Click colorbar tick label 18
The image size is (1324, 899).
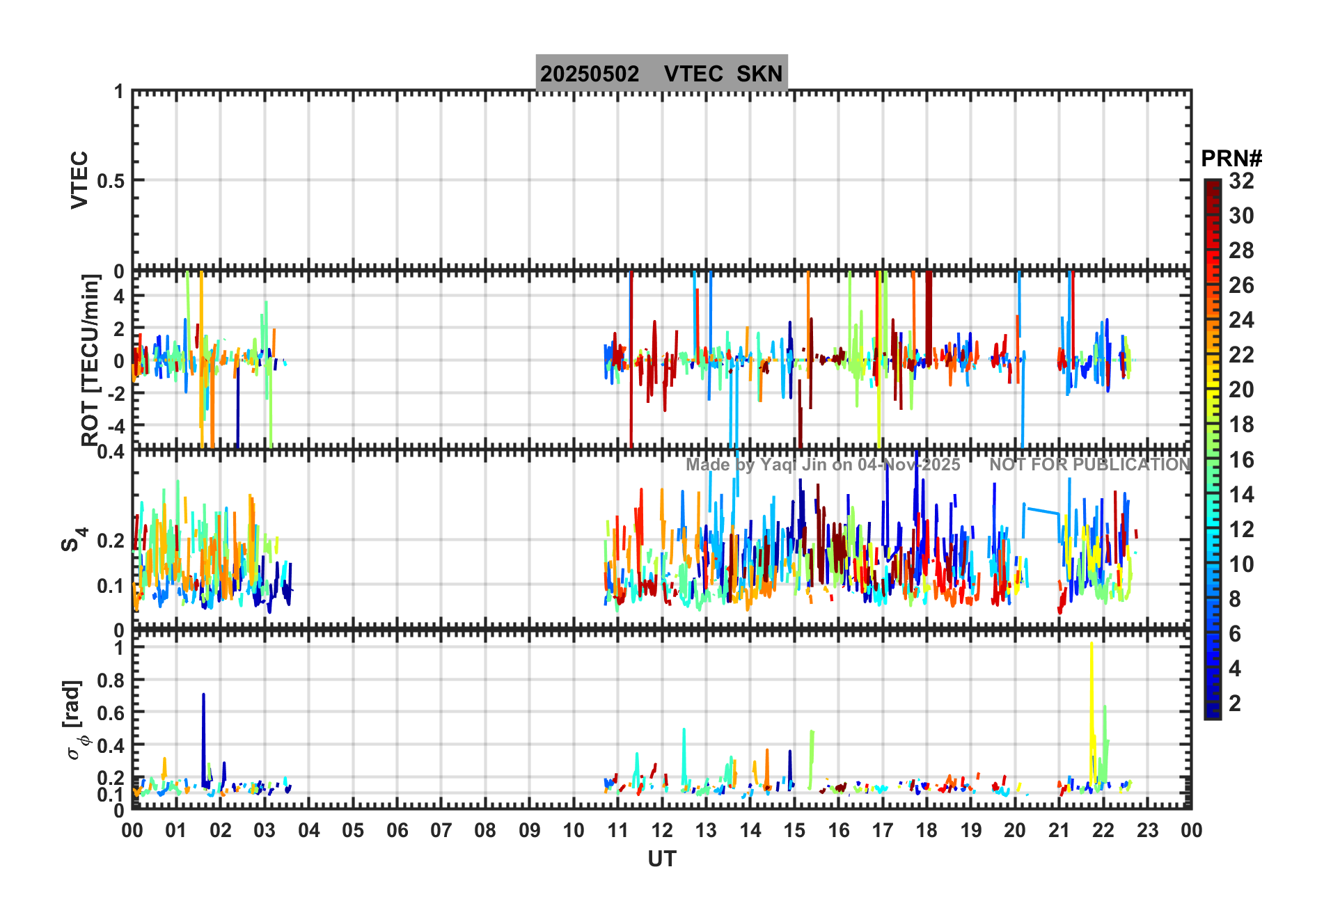[1241, 424]
